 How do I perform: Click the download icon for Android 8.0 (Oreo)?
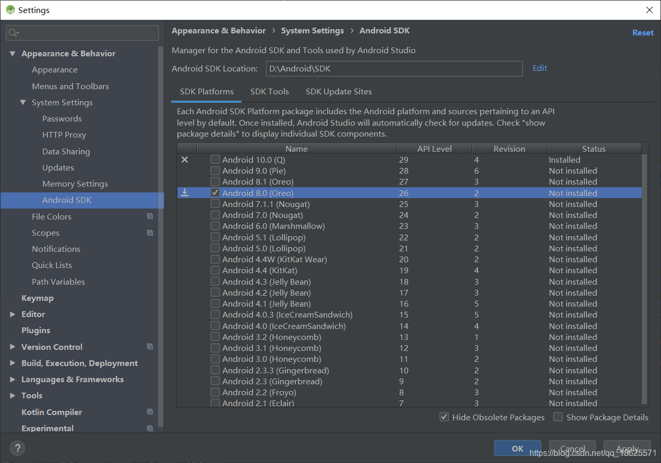click(x=185, y=193)
